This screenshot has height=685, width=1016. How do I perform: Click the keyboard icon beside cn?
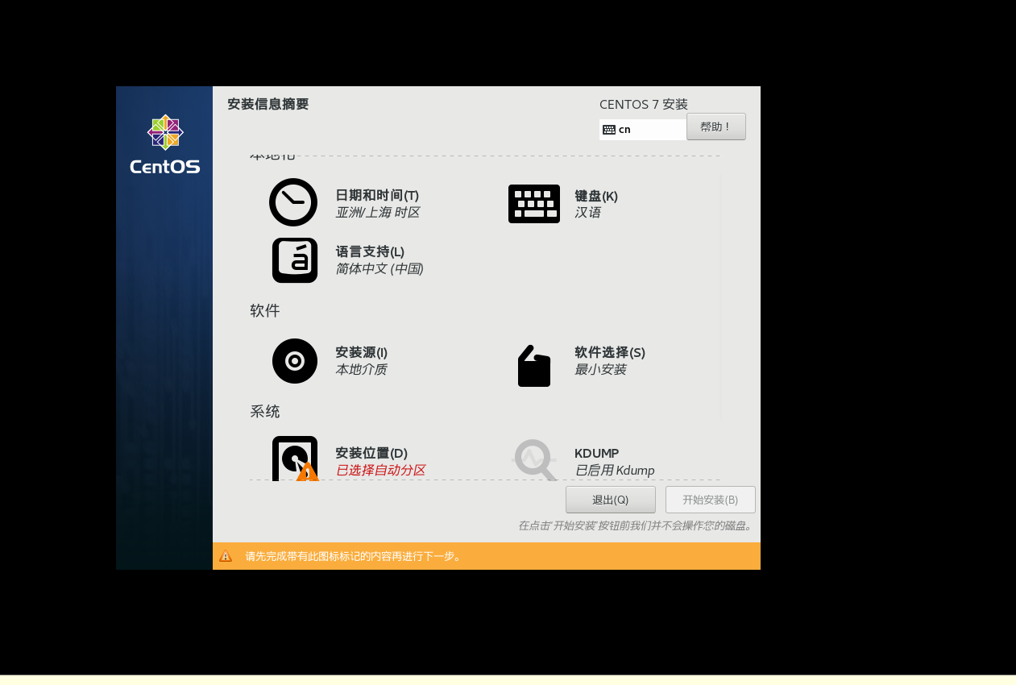pos(609,130)
